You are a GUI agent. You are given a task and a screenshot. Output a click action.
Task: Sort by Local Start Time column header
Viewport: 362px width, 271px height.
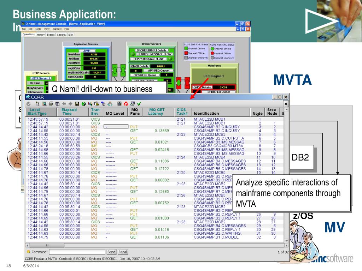[x=41, y=112]
